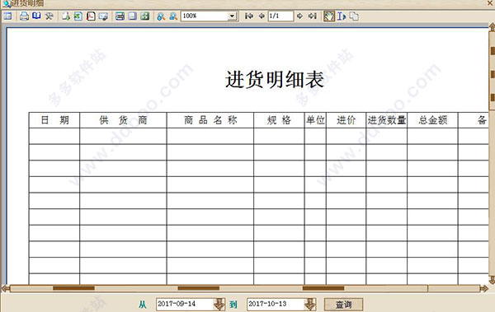495x312 pixels.
Task: Click the printer icon in toolbar
Action: pos(24,16)
